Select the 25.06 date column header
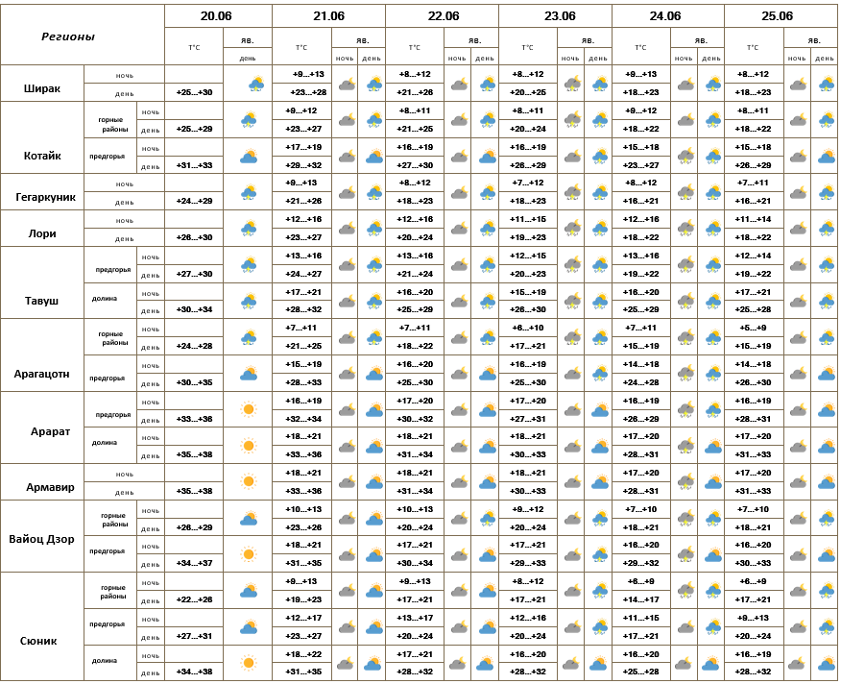 pyautogui.click(x=777, y=16)
